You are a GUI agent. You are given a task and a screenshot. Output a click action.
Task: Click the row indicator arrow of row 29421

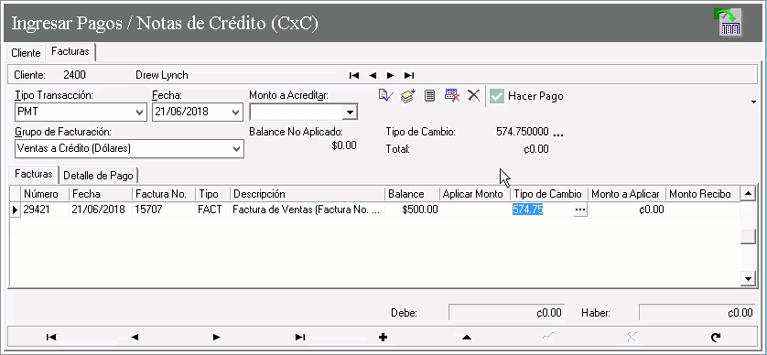16,210
